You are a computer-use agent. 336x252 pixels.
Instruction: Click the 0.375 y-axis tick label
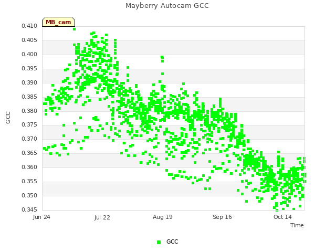pos(29,124)
